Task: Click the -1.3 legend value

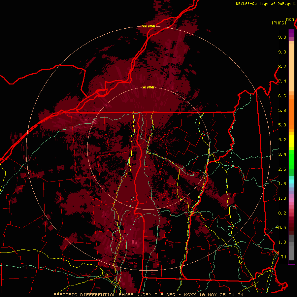Action: point(281,242)
